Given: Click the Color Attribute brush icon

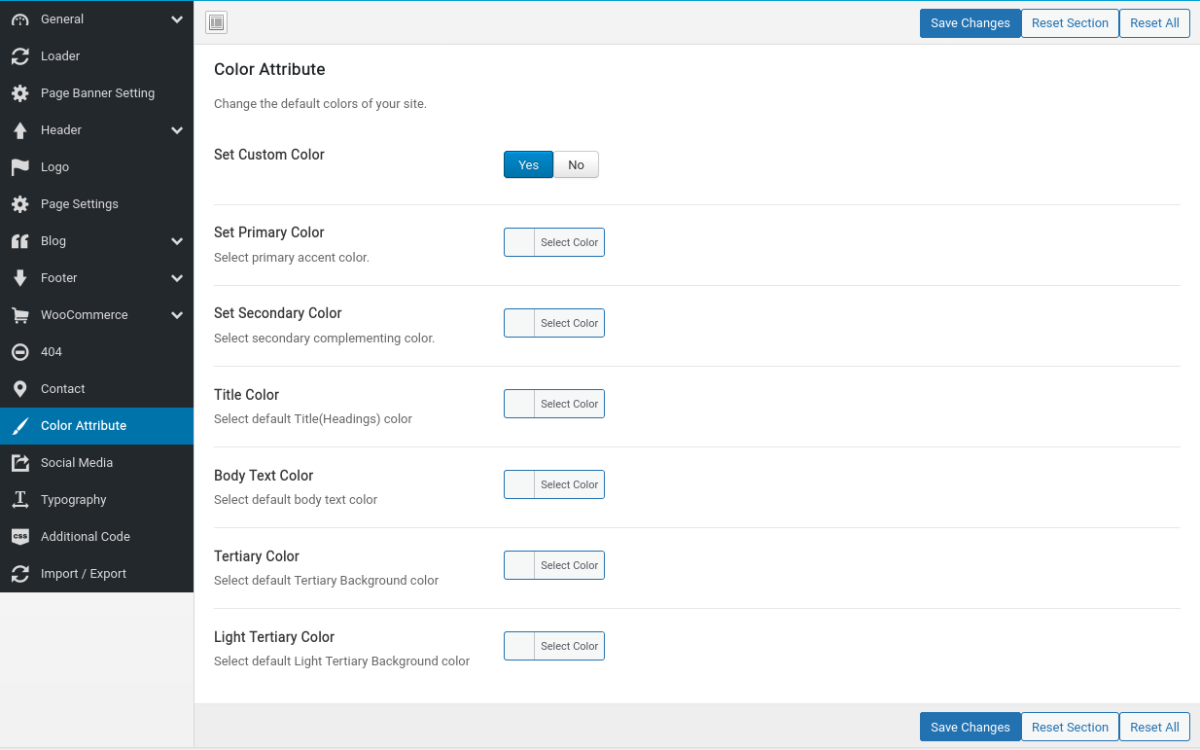Looking at the screenshot, I should (x=20, y=426).
